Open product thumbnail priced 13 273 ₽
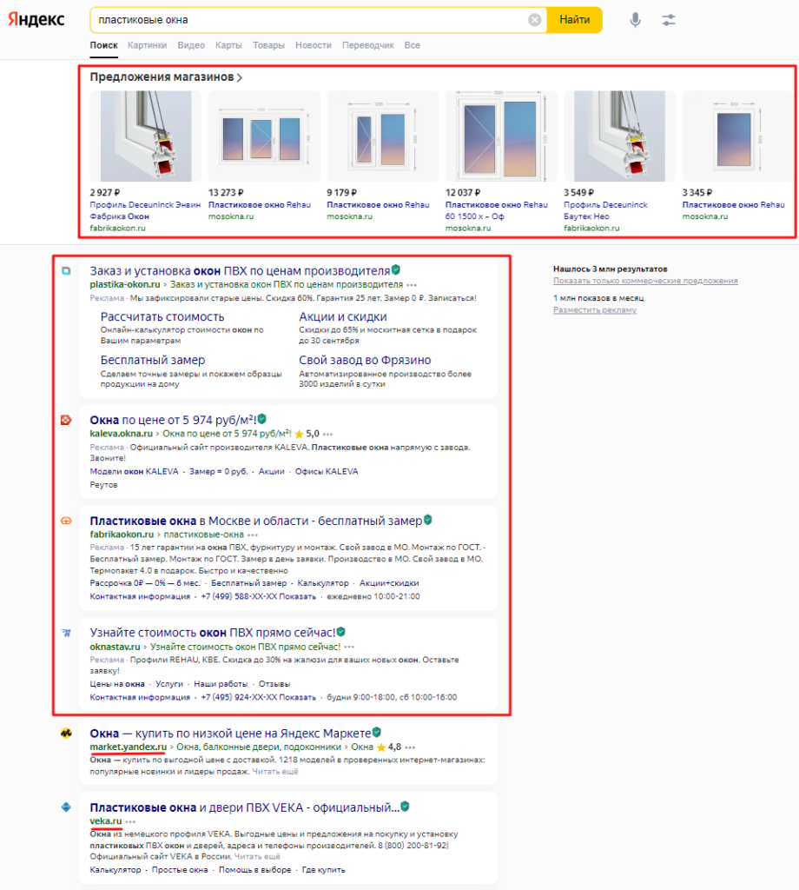 click(264, 136)
